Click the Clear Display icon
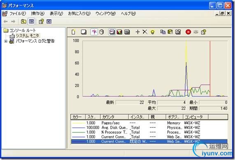The width and height of the screenshot is (235, 160). (x=84, y=32)
